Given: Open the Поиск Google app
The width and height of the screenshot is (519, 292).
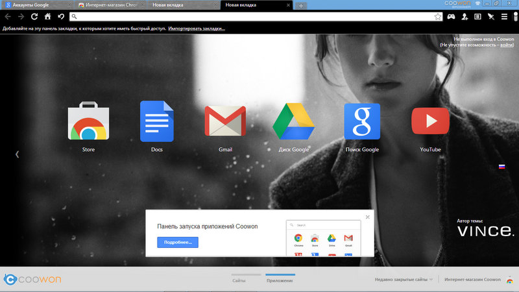Looking at the screenshot, I should (x=362, y=121).
